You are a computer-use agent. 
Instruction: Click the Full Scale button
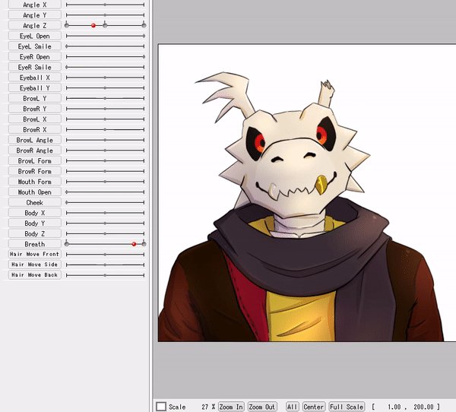[347, 407]
